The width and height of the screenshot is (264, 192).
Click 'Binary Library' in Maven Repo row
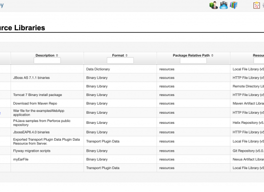click(97, 103)
